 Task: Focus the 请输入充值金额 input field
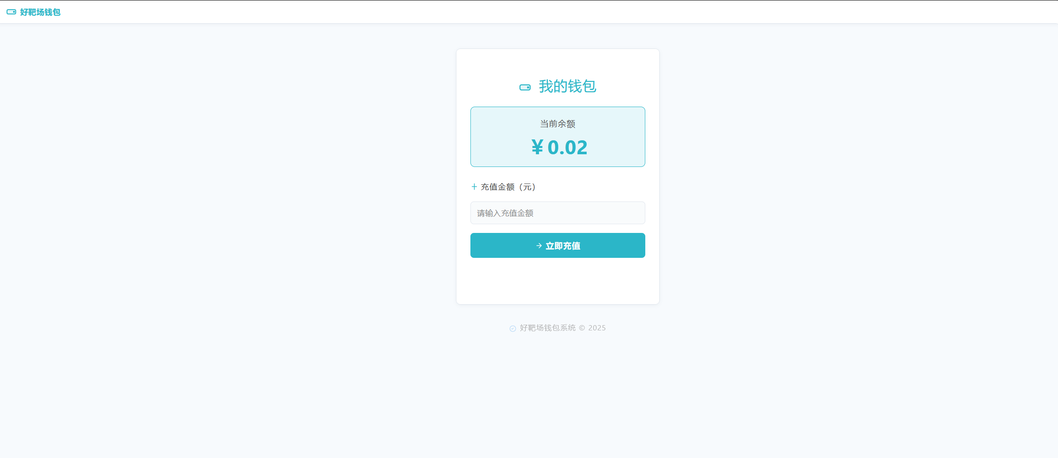point(557,213)
